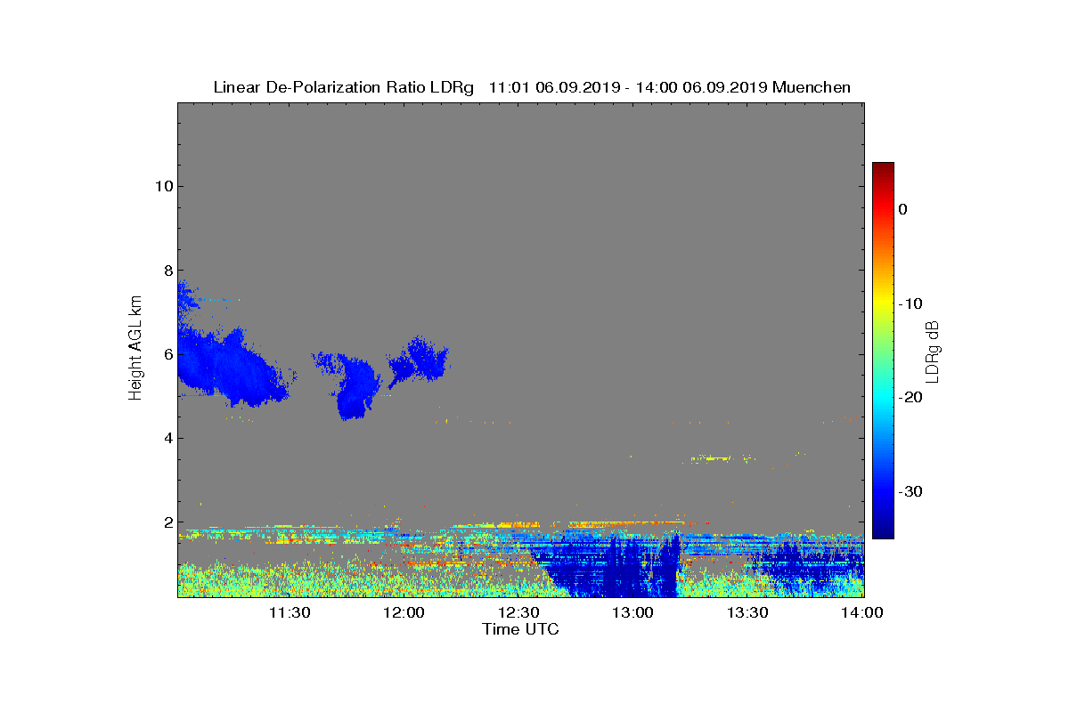This screenshot has height=712, width=1069.
Task: Click the colorbar tick label -10
Action: click(910, 303)
